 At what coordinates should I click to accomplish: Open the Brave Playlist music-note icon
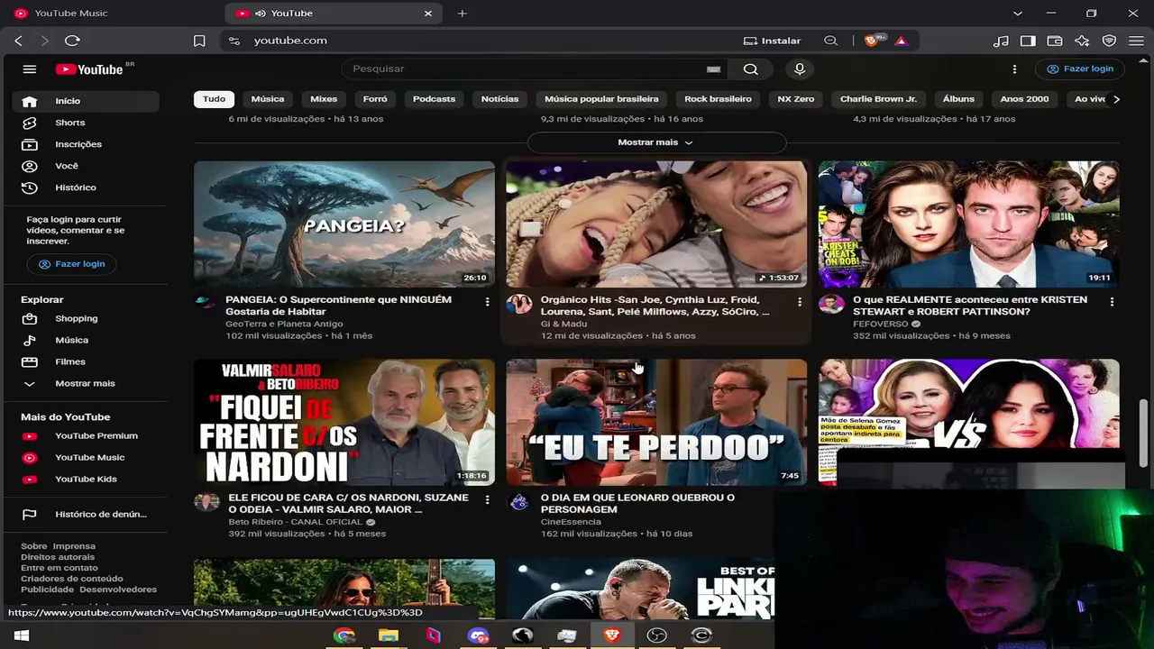coord(1001,41)
